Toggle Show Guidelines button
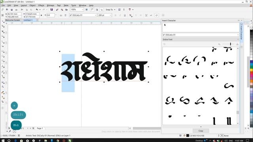Image resolution: width=253 pixels, height=142 pixels. pyautogui.click(x=102, y=9)
